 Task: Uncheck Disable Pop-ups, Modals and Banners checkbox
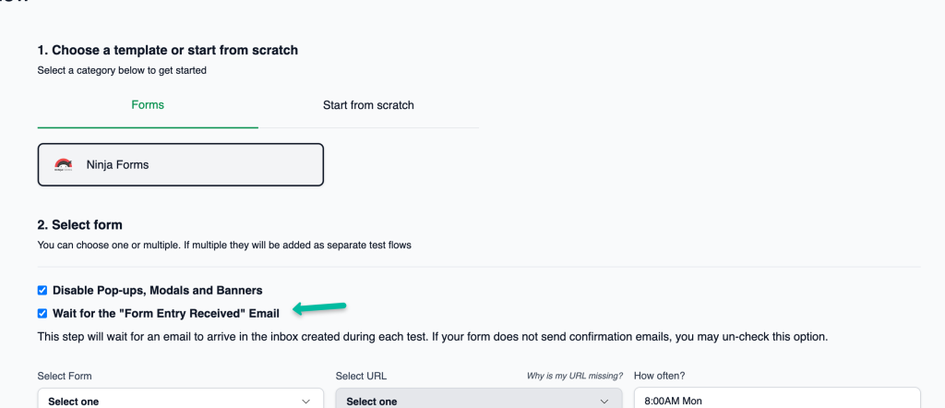42,291
